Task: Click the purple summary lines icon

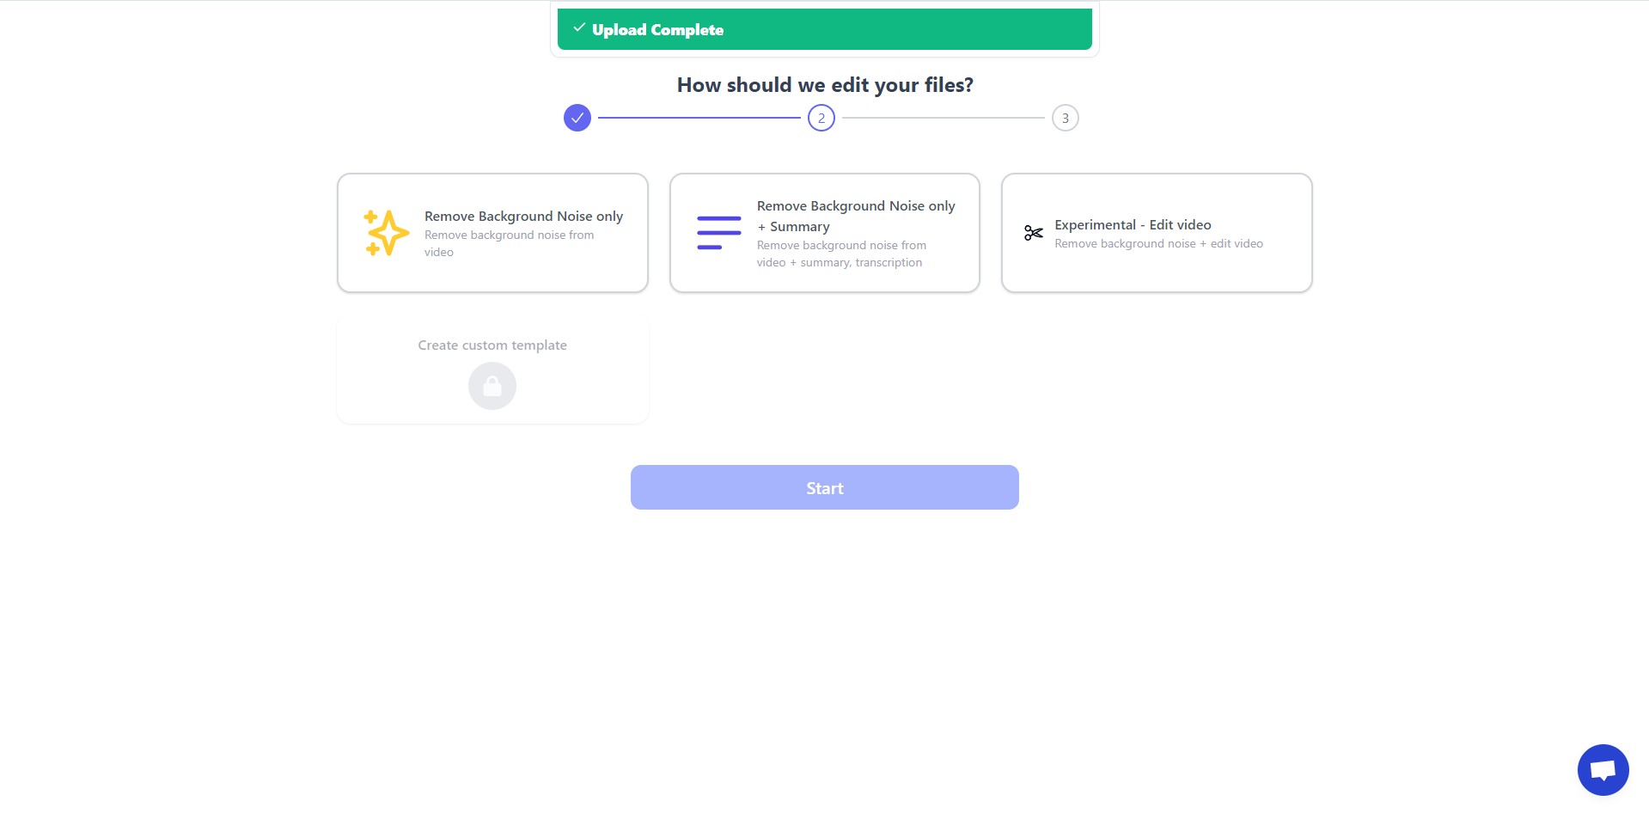Action: (x=718, y=233)
